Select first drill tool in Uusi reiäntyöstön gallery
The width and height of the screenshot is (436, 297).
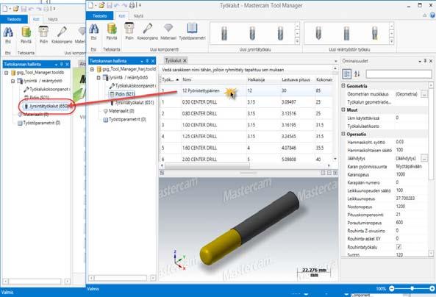point(318,33)
